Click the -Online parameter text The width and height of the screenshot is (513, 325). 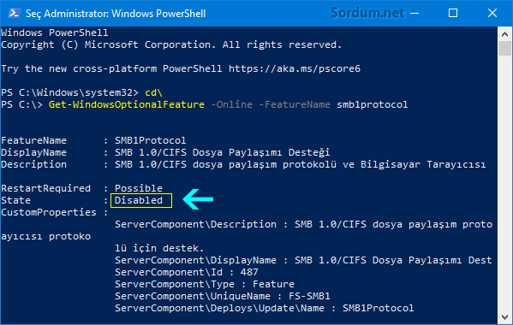pos(231,104)
